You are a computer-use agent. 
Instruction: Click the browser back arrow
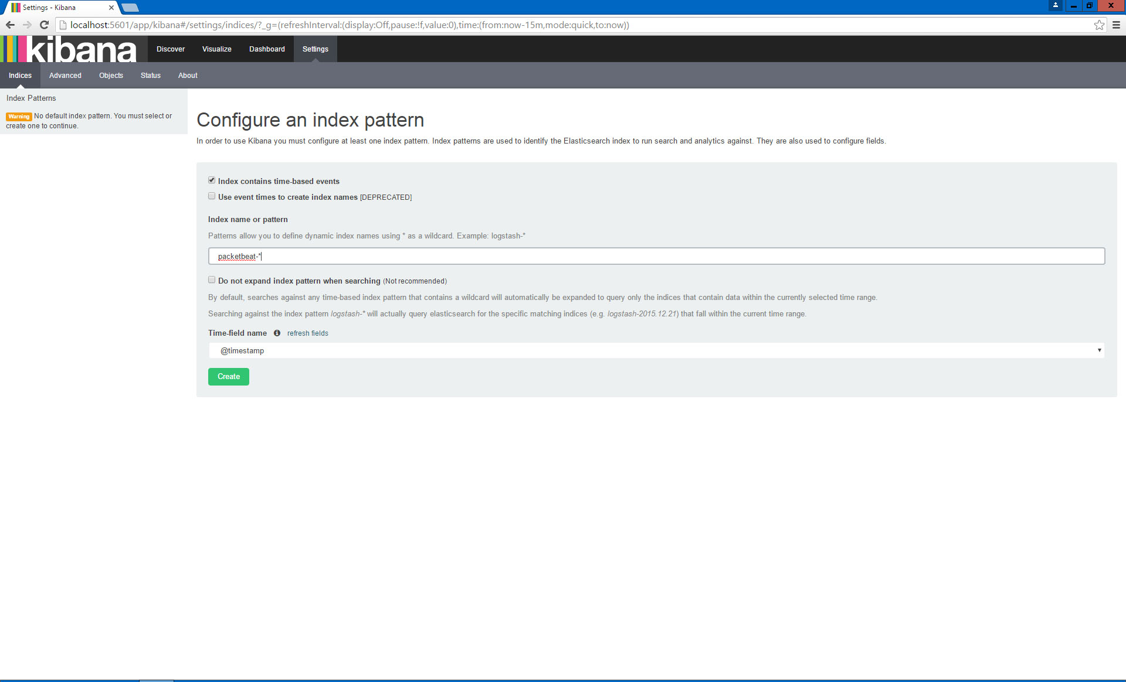pos(10,25)
